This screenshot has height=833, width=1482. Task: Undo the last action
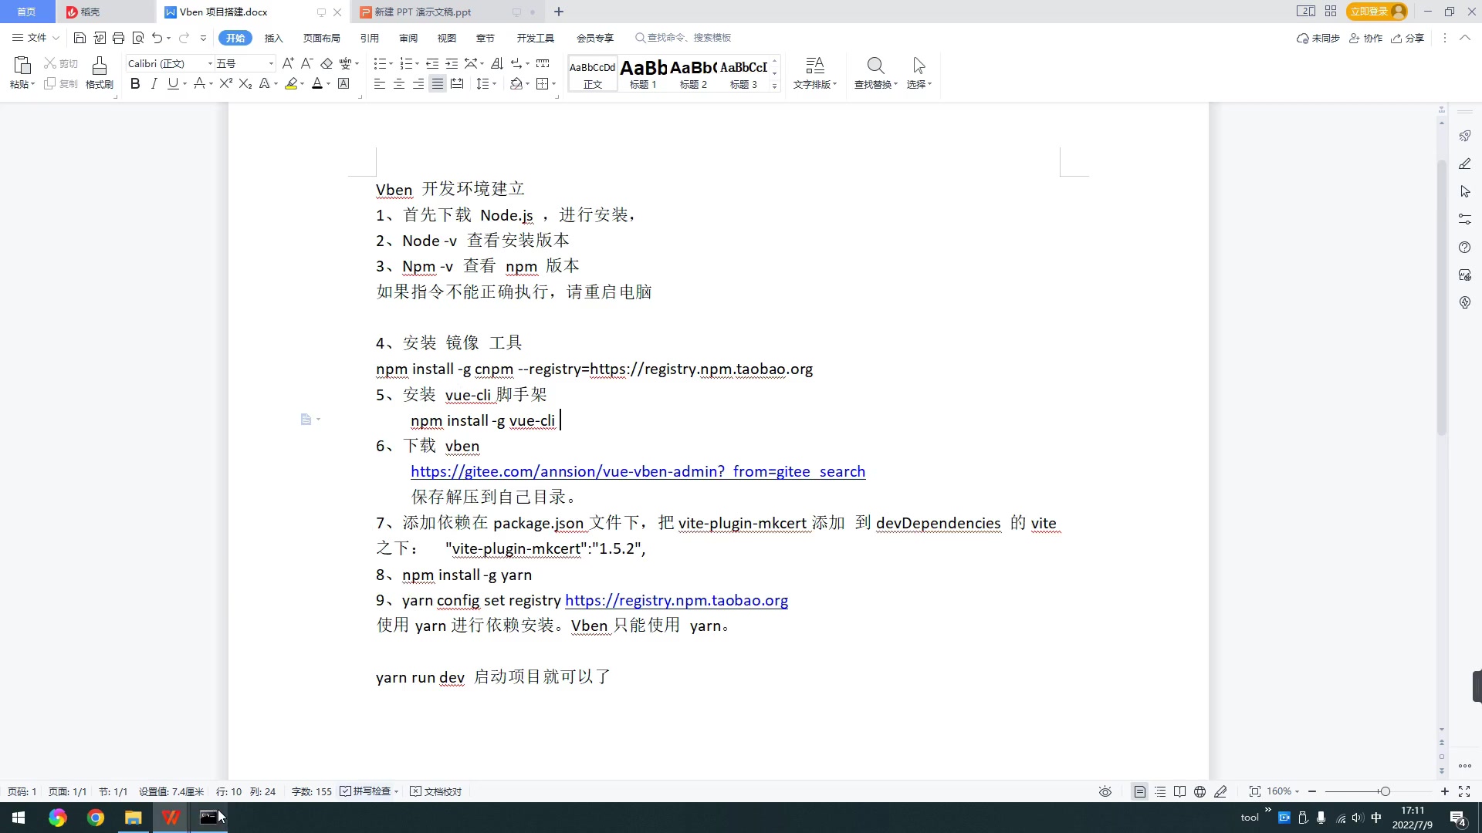[x=157, y=38]
